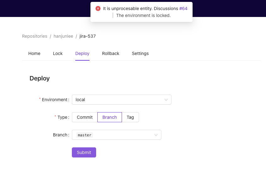266x181 pixels.
Task: Click the "The environment is locked." message
Action: (143, 15)
